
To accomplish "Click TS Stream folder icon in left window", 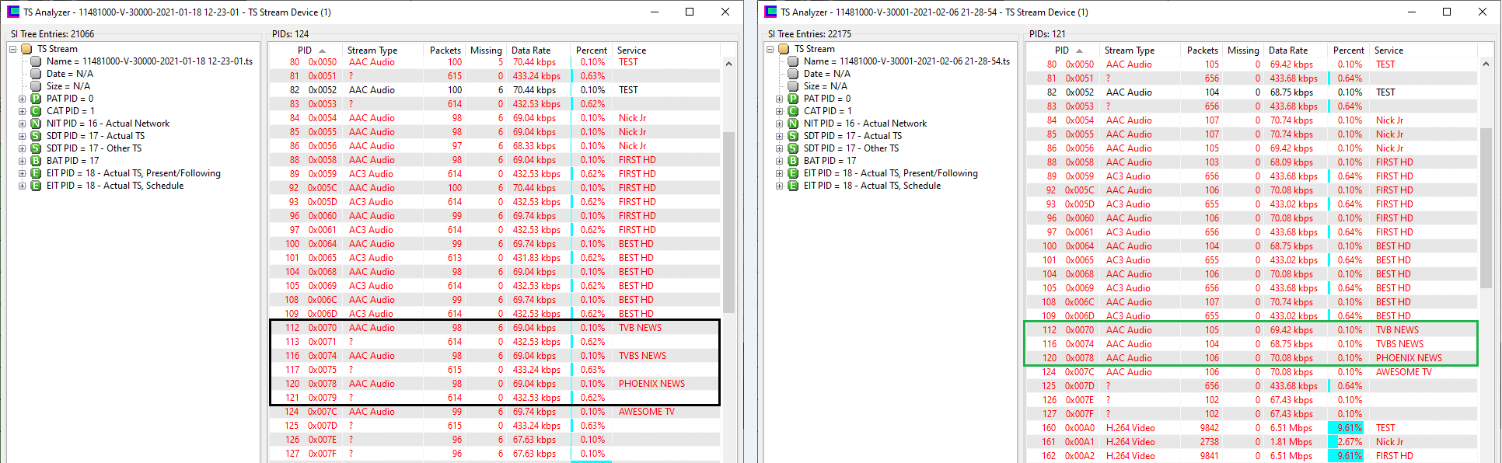I will click(26, 49).
